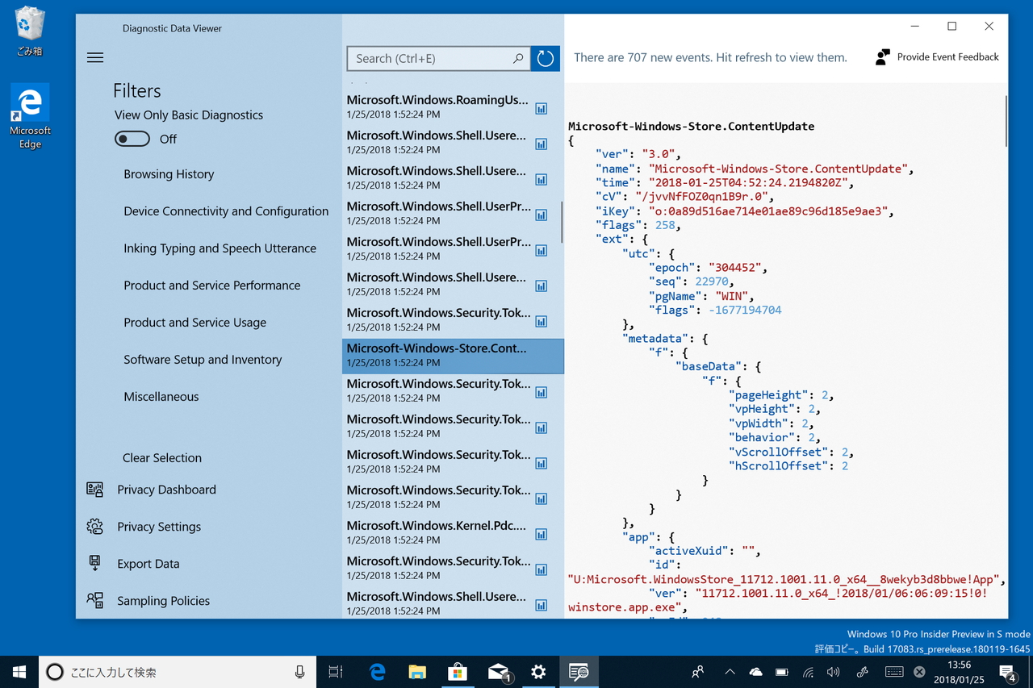Image resolution: width=1033 pixels, height=688 pixels.
Task: Open Privacy Dashboard link
Action: click(166, 490)
